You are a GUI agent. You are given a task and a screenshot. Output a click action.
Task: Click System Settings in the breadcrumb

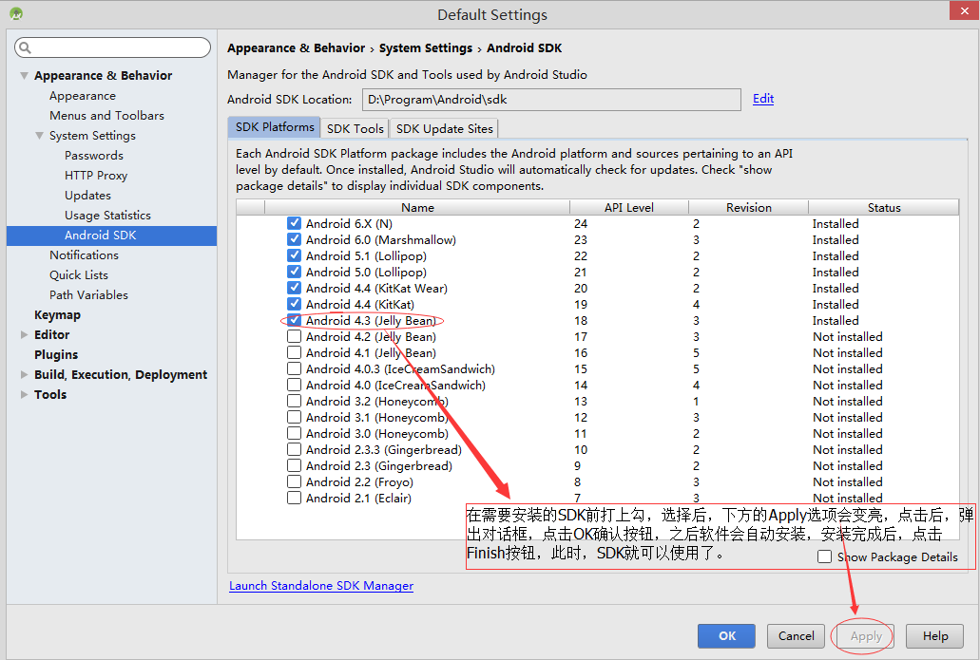(x=426, y=48)
